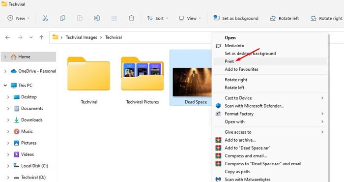
Task: Collapse the This PC tree node
Action: coord(5,86)
